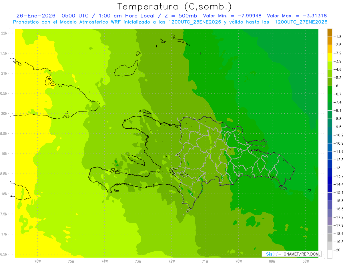Pick the orange swatch atop the colorbar

[330, 33]
